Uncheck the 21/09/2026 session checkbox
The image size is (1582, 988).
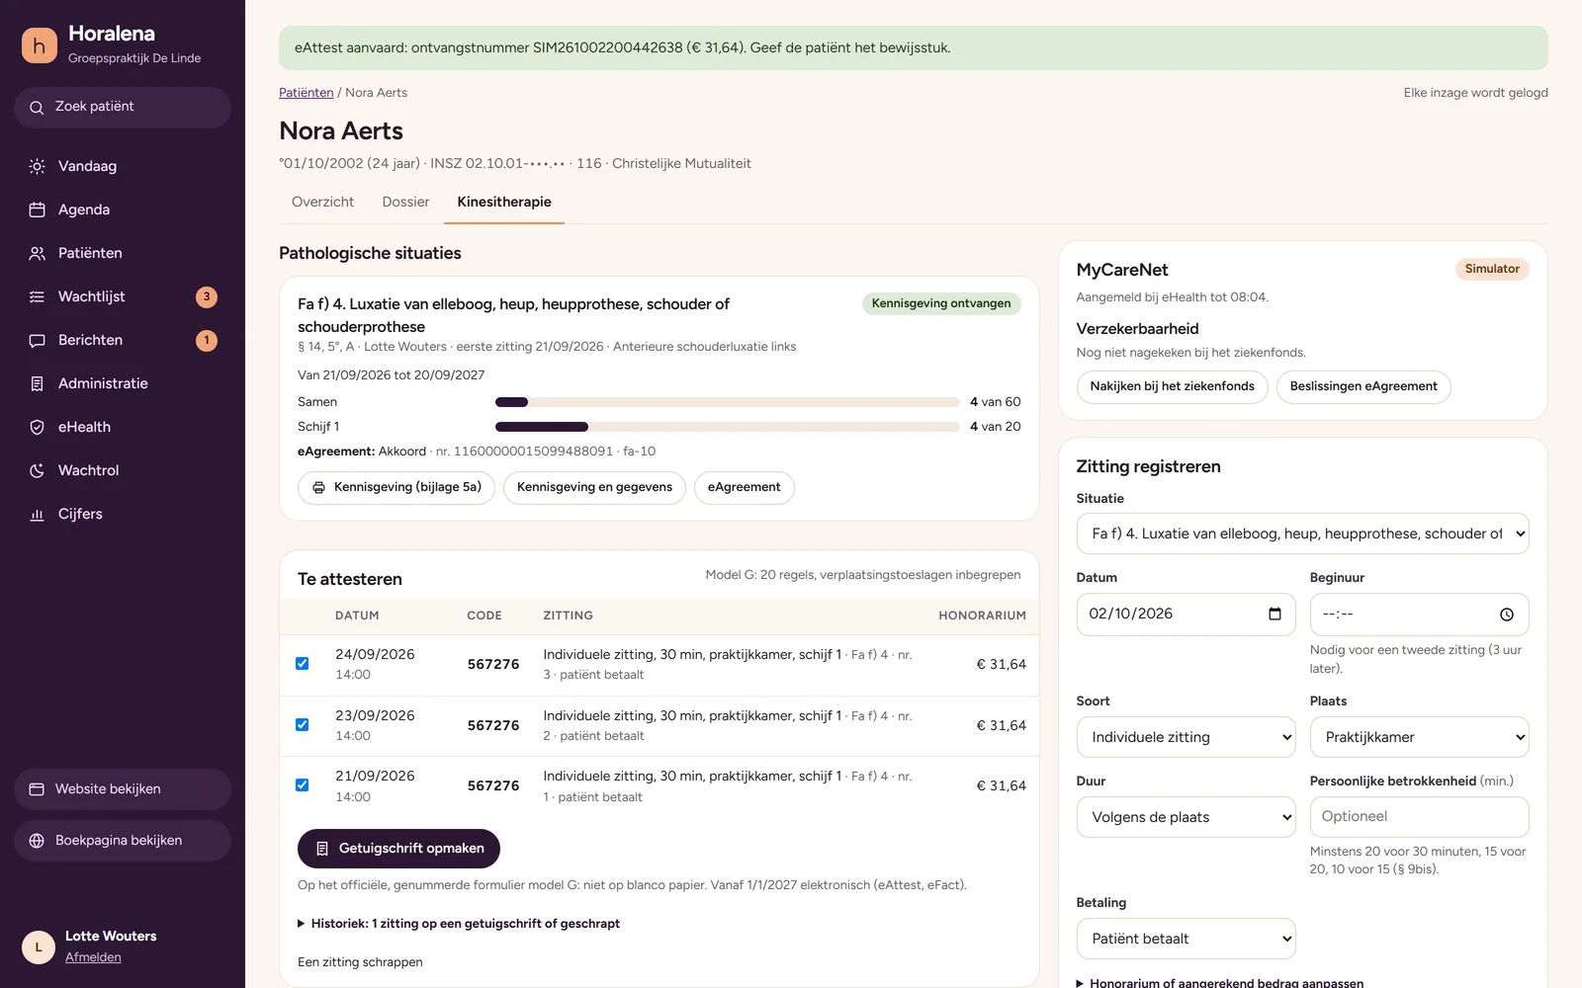click(303, 785)
